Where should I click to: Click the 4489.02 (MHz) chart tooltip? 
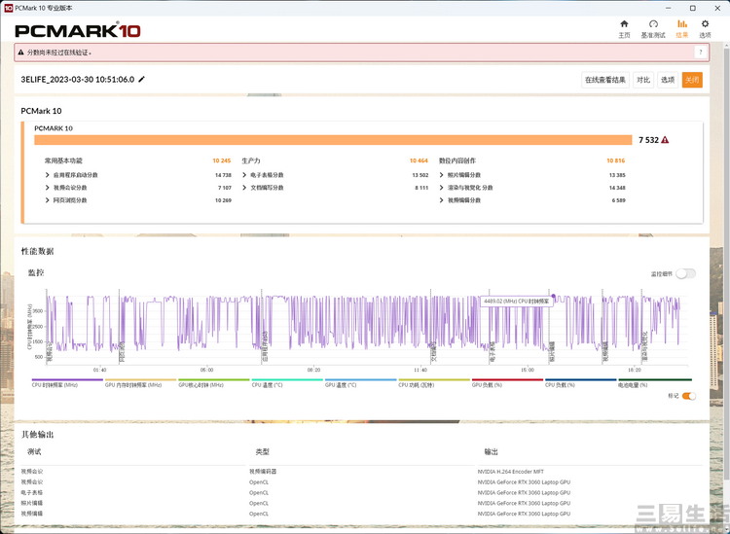coord(516,302)
